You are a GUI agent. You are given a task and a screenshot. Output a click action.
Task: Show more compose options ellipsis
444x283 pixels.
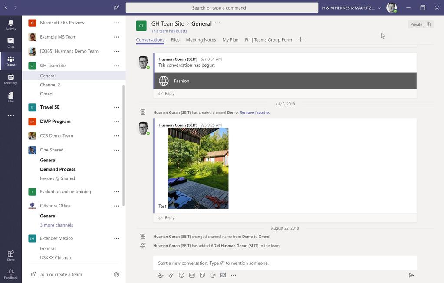pyautogui.click(x=234, y=275)
